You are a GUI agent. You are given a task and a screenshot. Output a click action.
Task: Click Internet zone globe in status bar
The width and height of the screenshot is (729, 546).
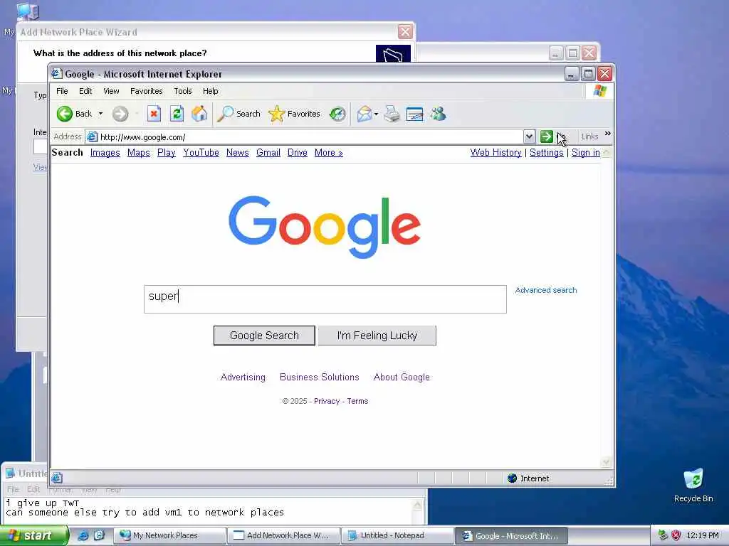[512, 478]
